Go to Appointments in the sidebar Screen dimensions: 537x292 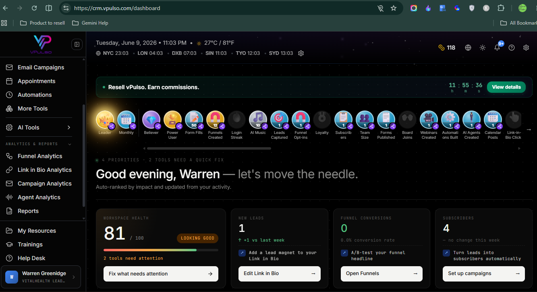tap(36, 81)
